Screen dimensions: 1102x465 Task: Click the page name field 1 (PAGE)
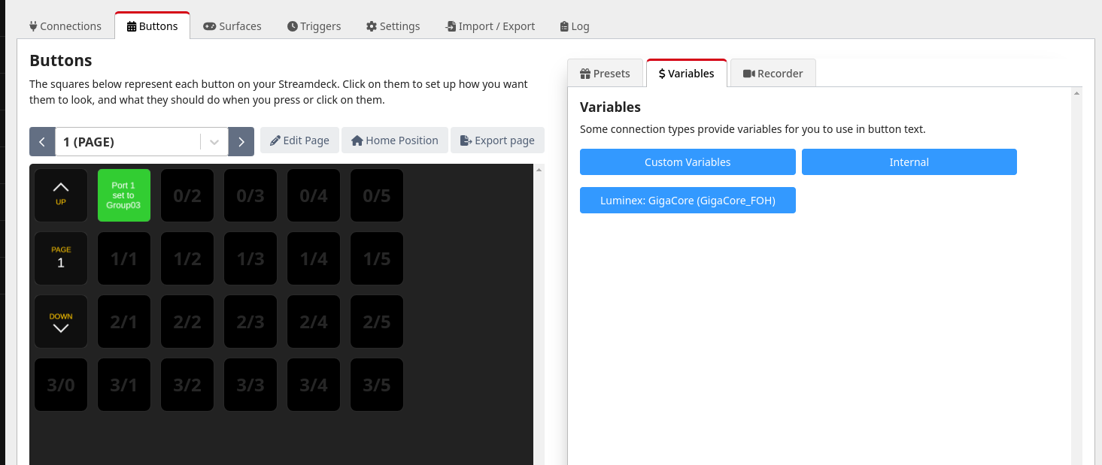128,141
